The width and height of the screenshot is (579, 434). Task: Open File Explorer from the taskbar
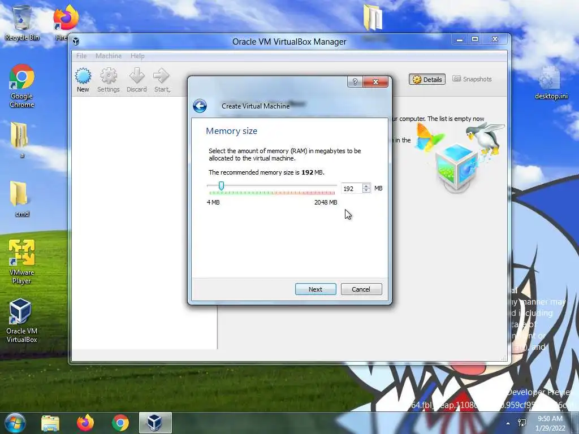[x=50, y=423]
